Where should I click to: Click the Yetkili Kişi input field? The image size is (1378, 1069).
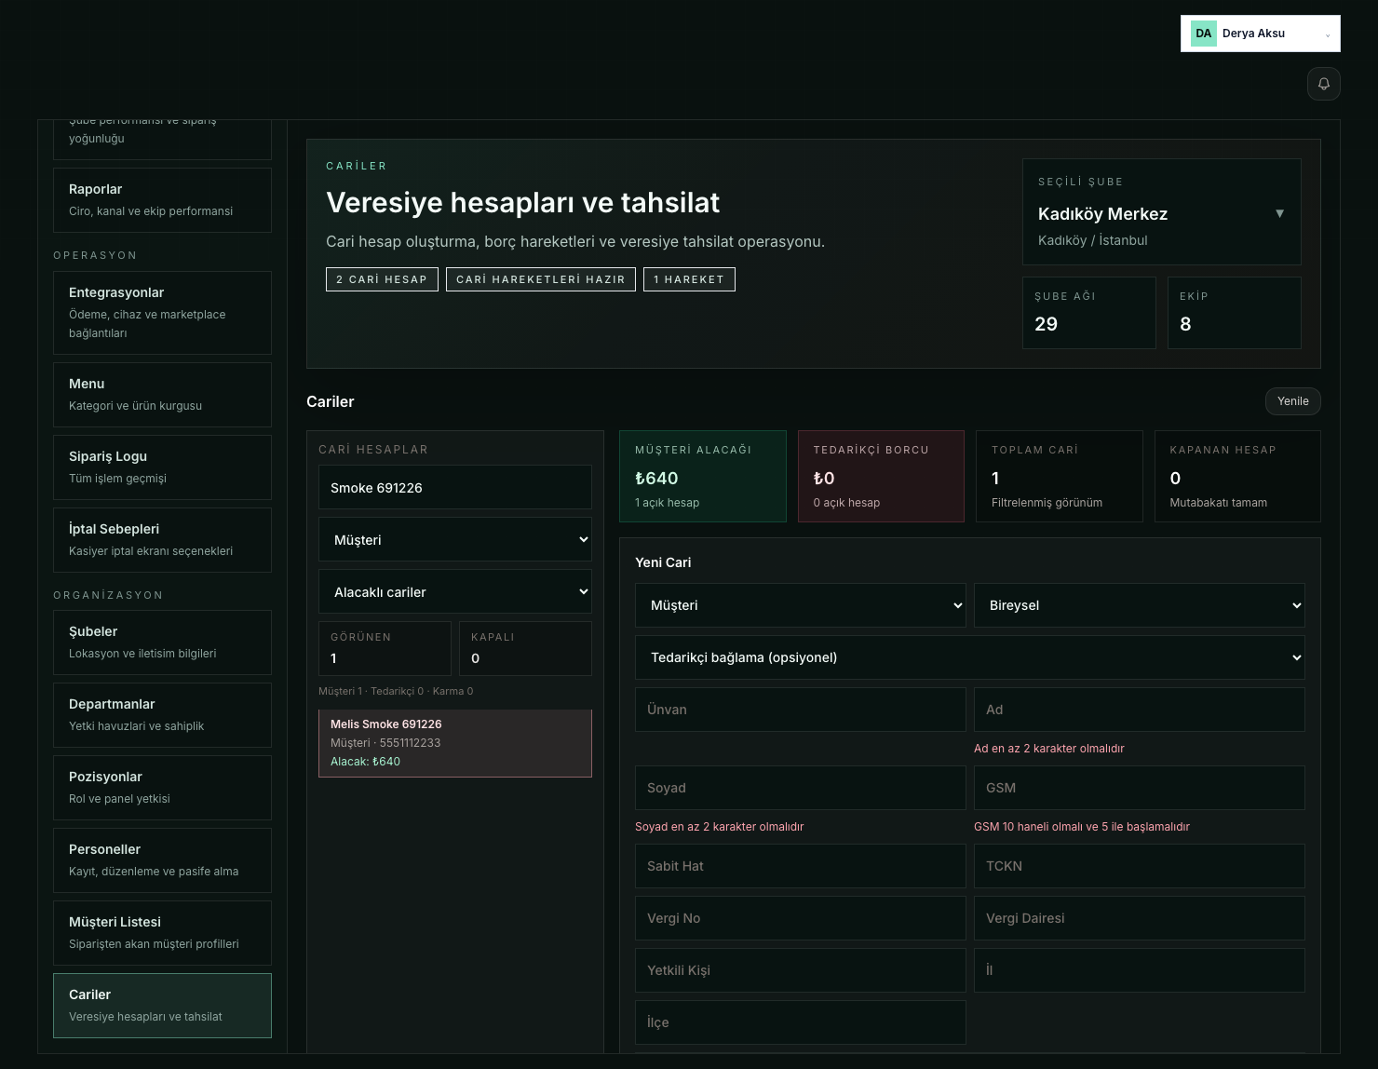pos(801,970)
